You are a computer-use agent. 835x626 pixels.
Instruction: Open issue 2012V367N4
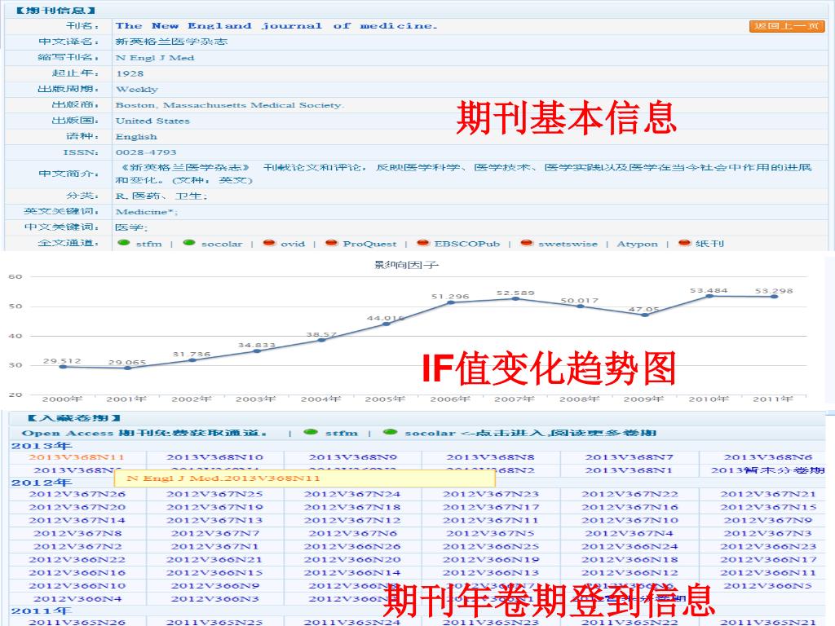(x=630, y=533)
